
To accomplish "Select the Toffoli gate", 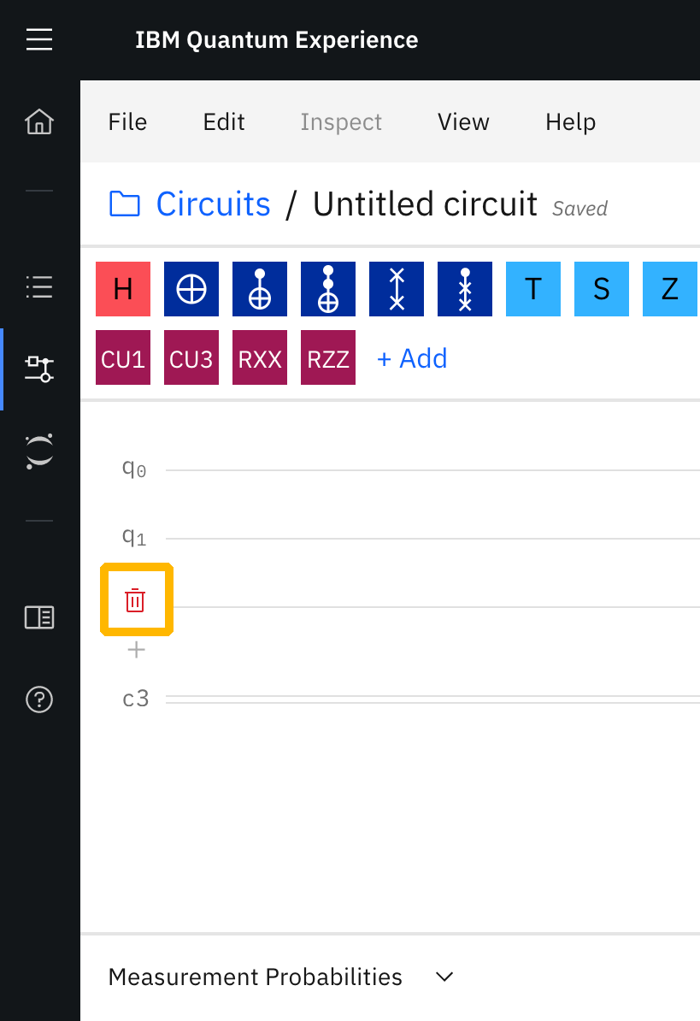I will point(328,289).
